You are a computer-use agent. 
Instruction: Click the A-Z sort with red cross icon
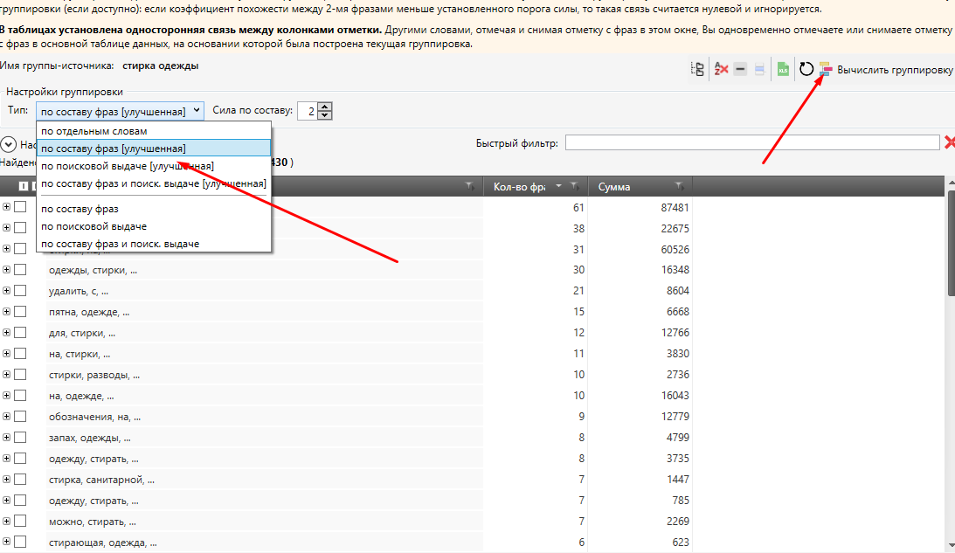coord(721,69)
